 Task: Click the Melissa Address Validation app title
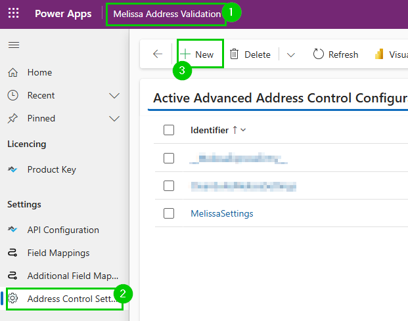click(167, 14)
